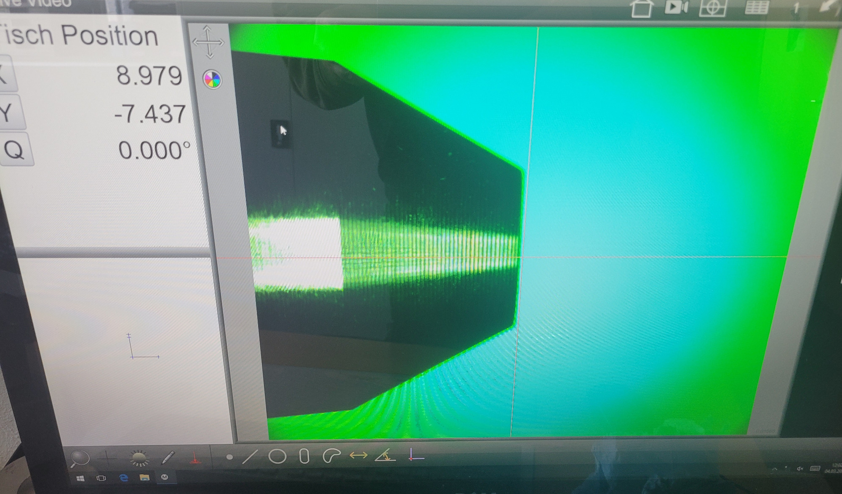Toggle the crosshair probe tool
The height and width of the screenshot is (494, 842).
coord(107,458)
